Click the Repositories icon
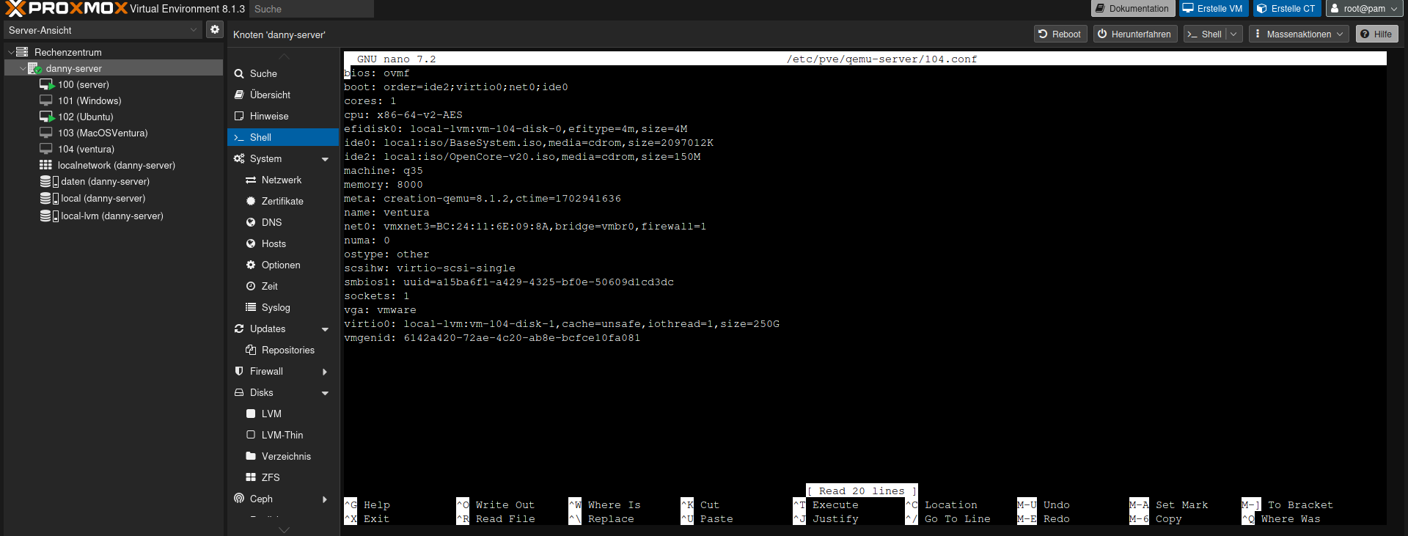The image size is (1408, 536). click(x=251, y=350)
